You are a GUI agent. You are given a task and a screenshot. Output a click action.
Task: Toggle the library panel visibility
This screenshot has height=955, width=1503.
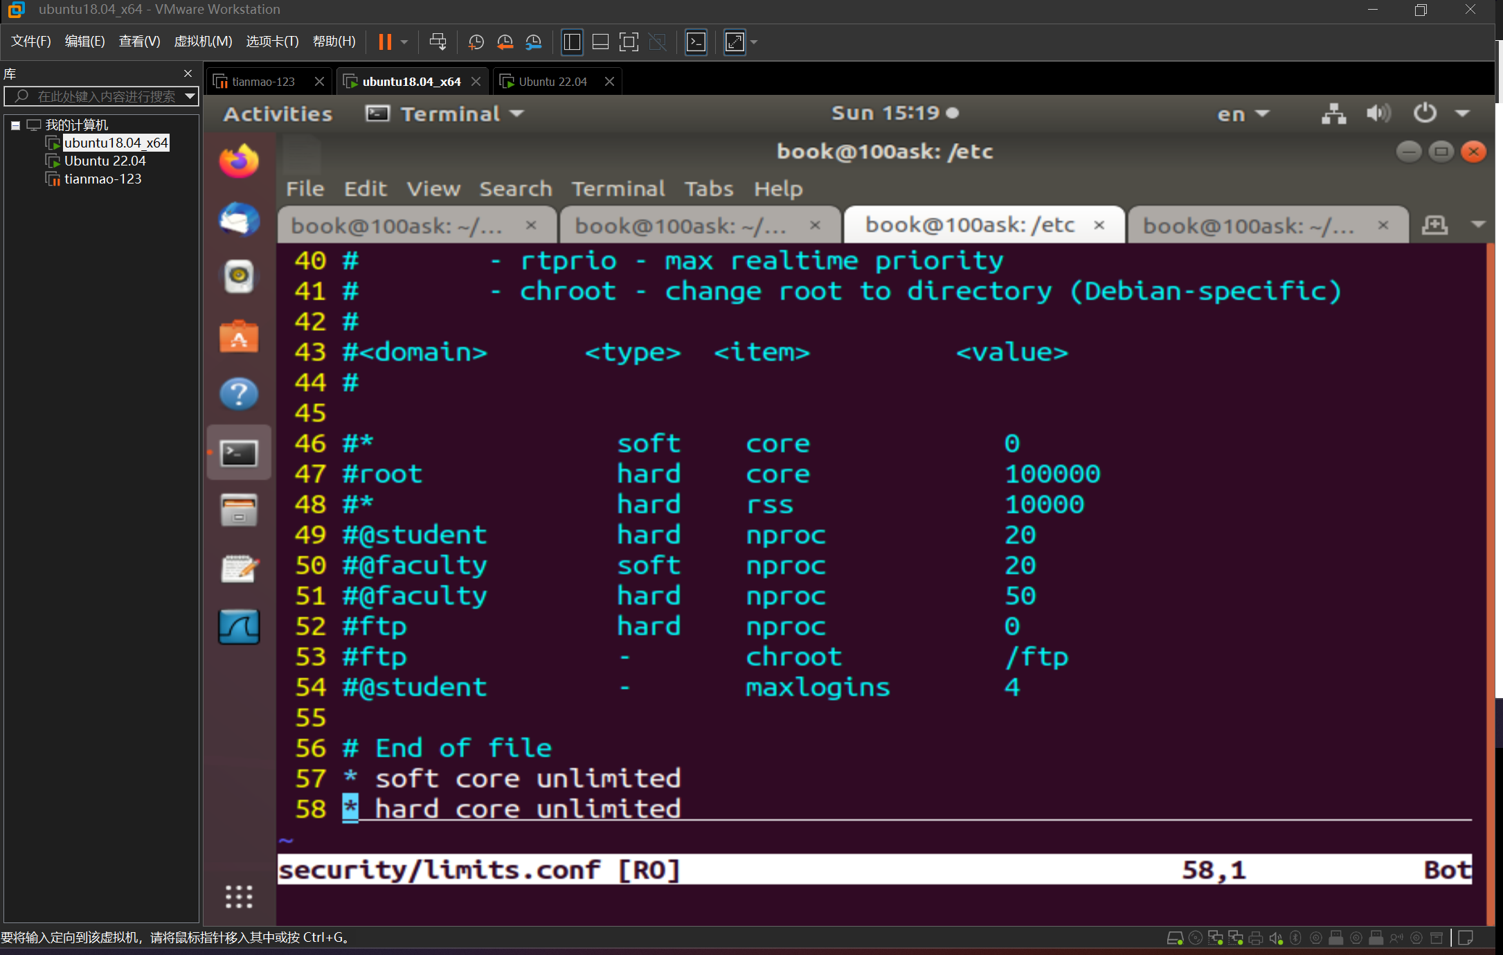[x=572, y=42]
